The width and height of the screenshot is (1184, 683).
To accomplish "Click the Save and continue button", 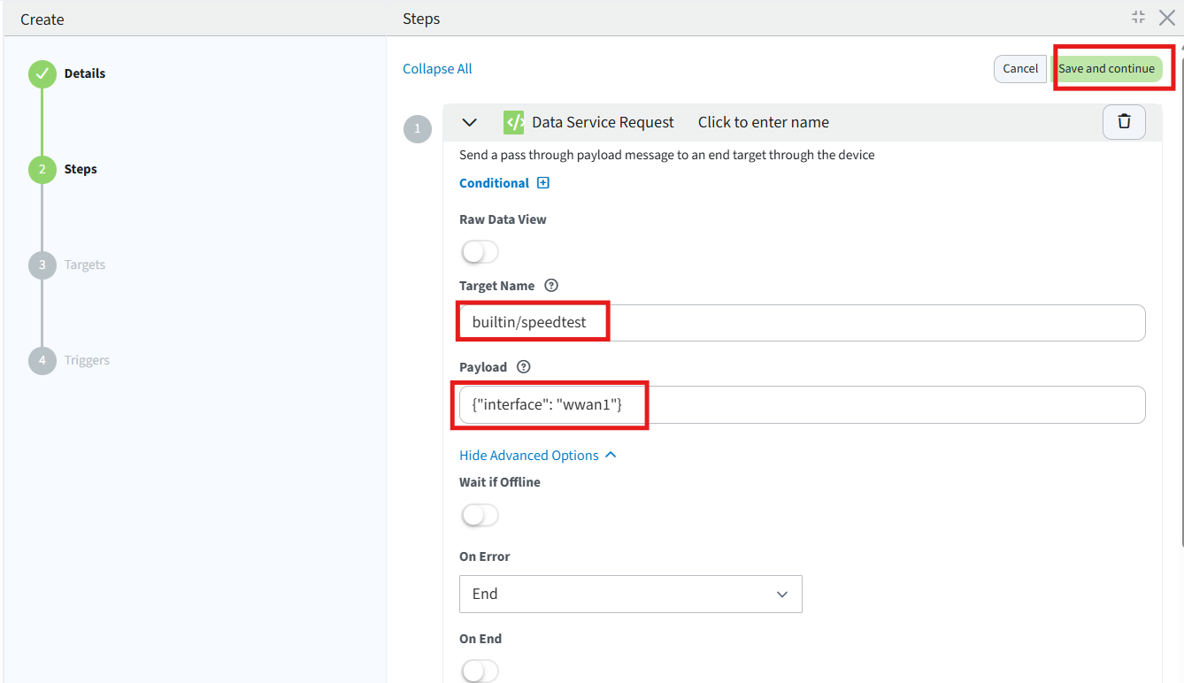I will pyautogui.click(x=1106, y=69).
